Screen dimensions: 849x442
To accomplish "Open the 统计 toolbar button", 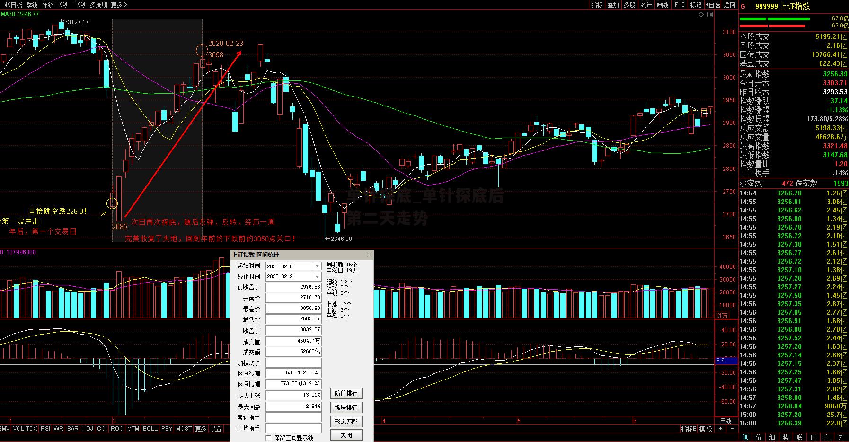I will click(646, 5).
